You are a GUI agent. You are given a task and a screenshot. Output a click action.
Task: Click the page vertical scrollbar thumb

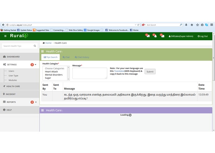pyautogui.click(x=214, y=58)
